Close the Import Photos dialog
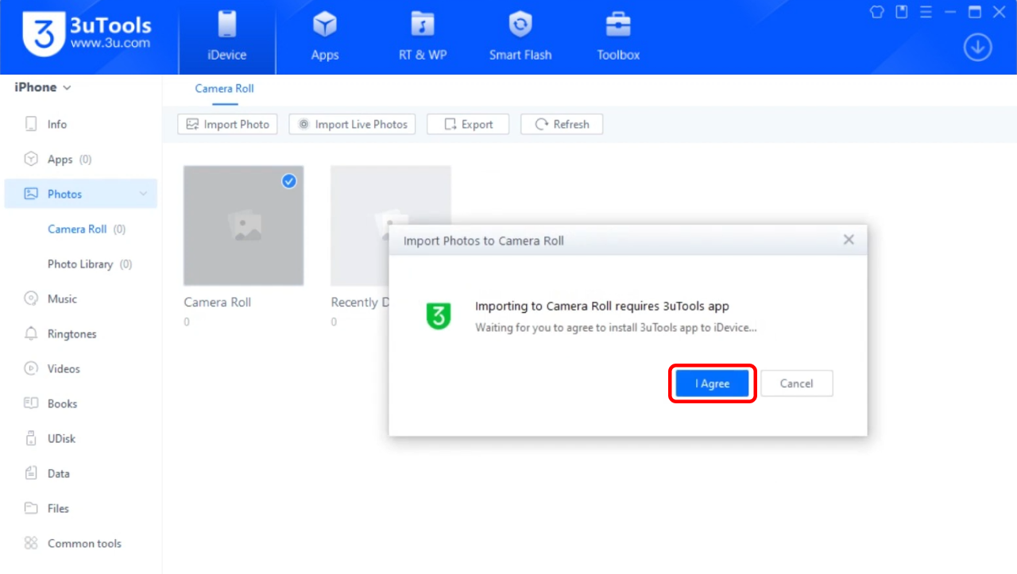This screenshot has width=1017, height=574. (x=849, y=240)
